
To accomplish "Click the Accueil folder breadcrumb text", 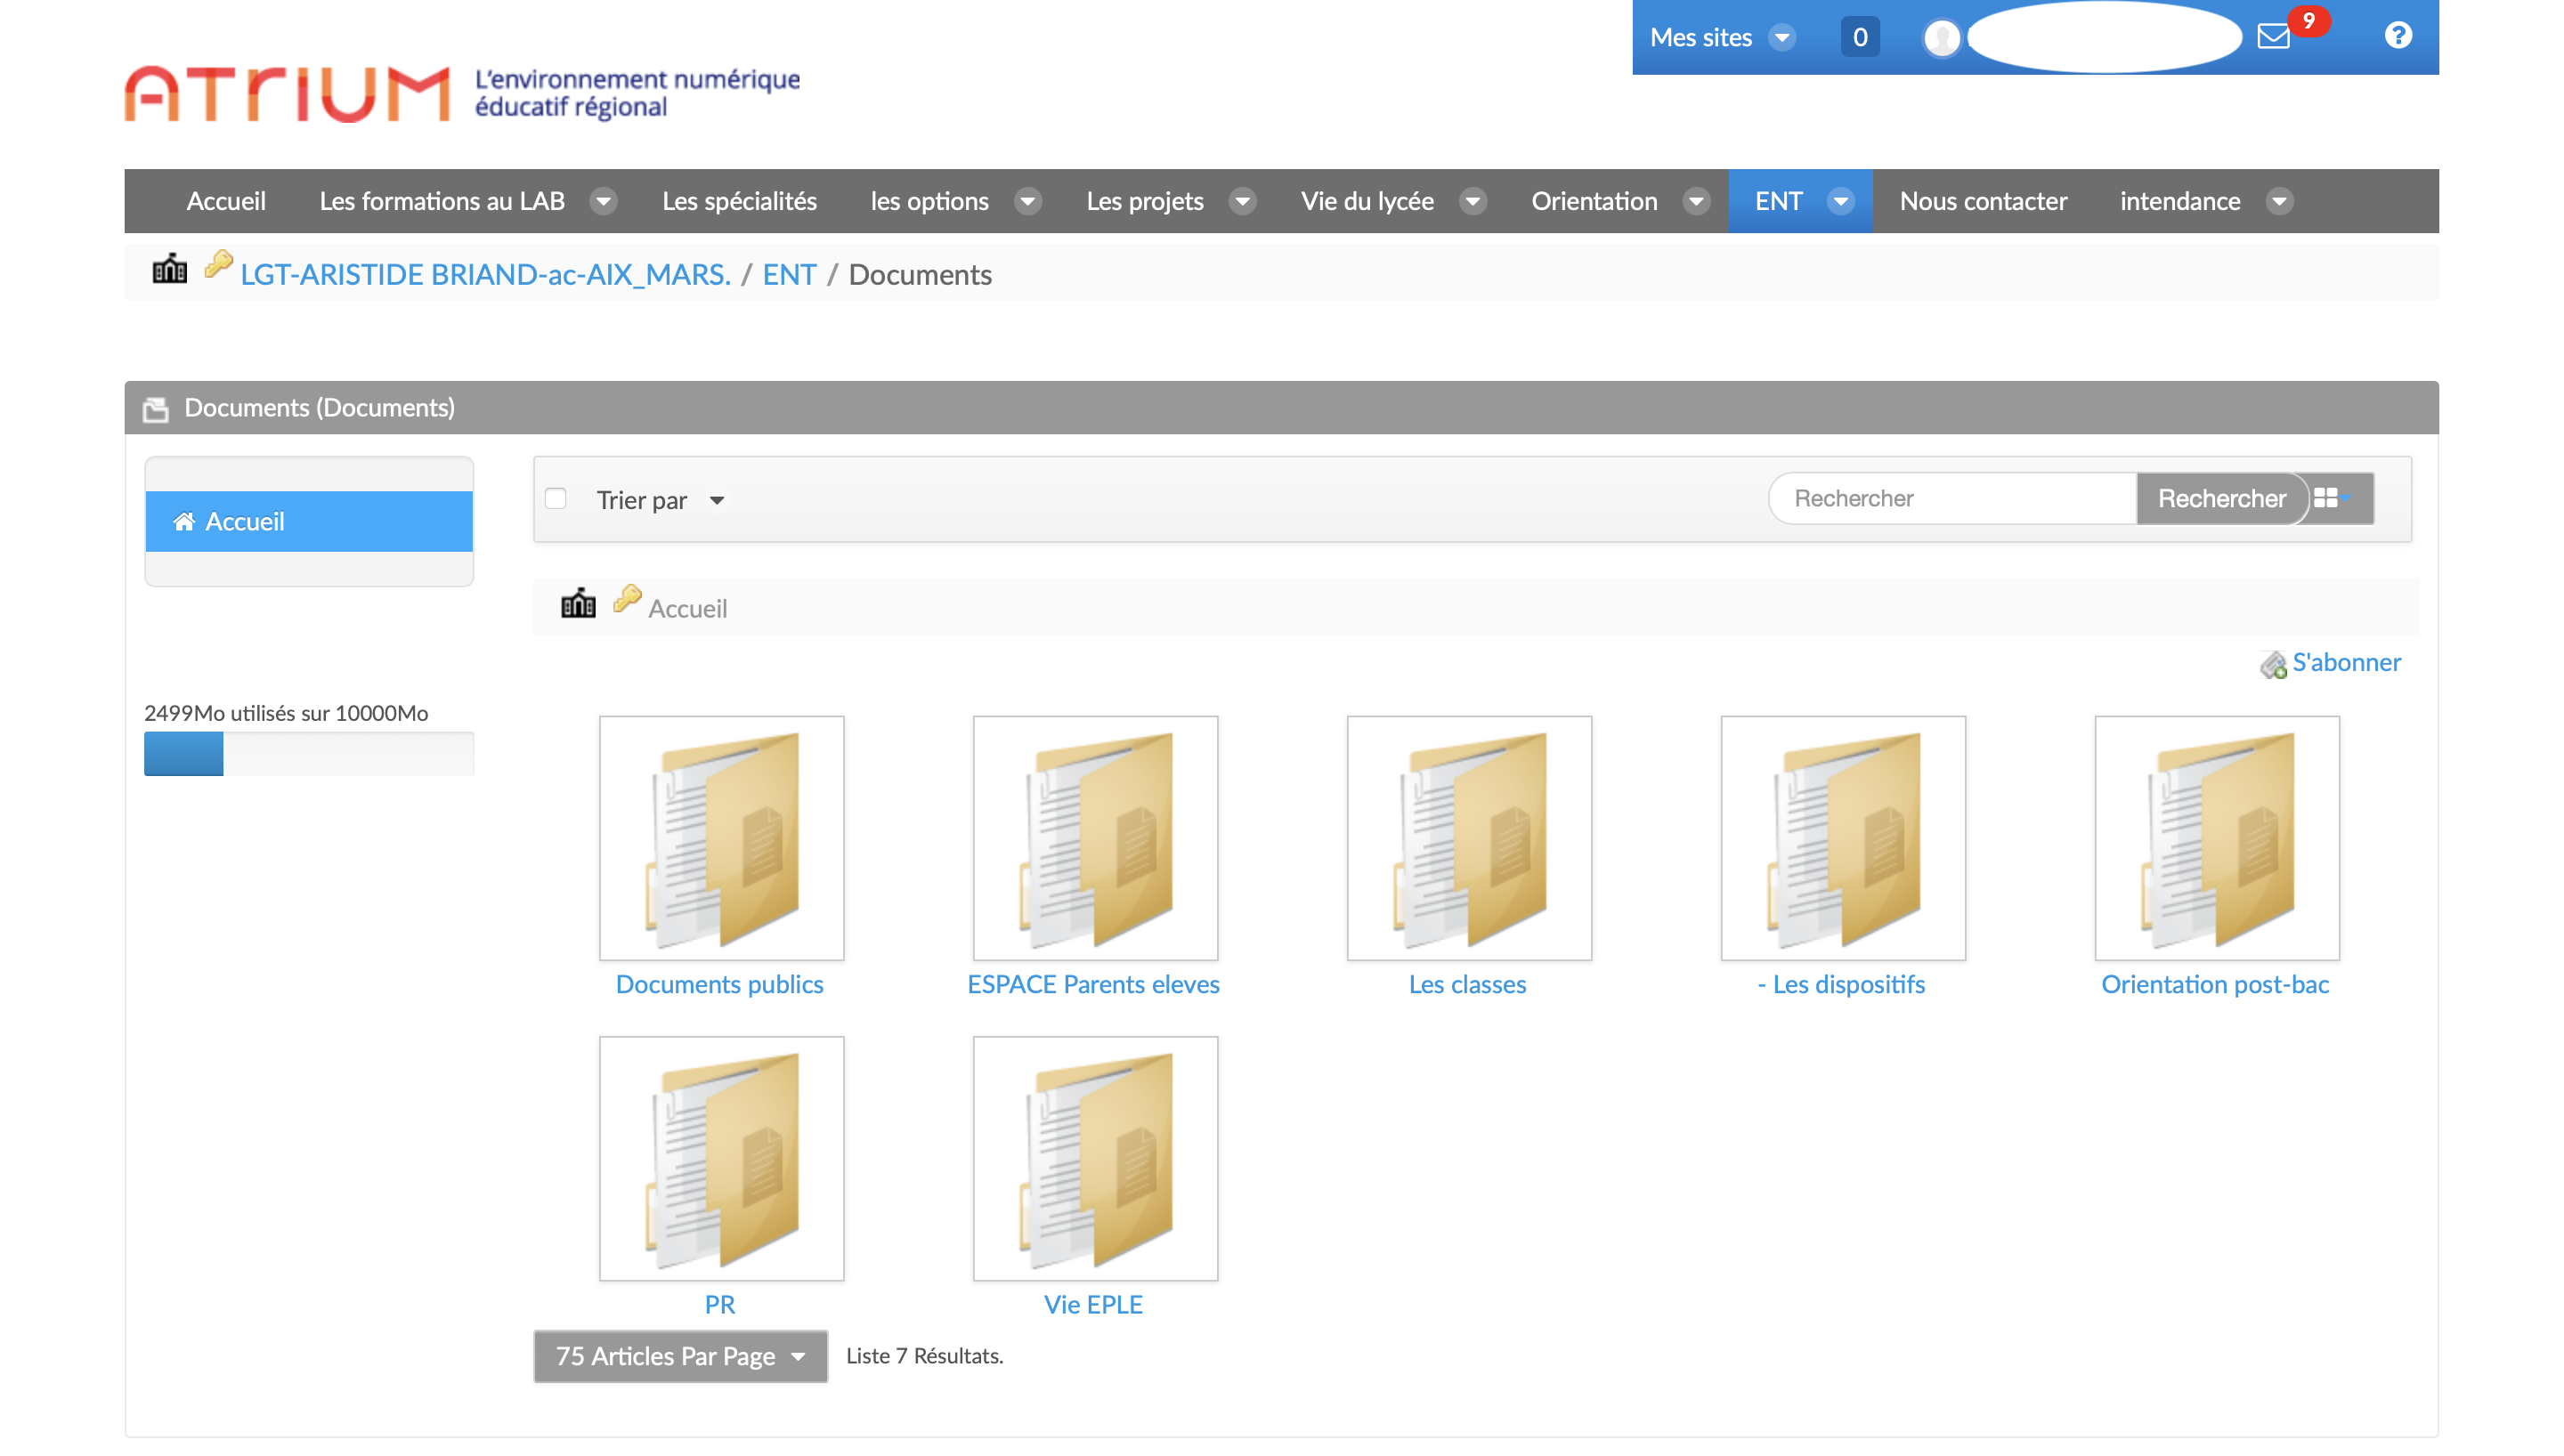I will point(687,608).
